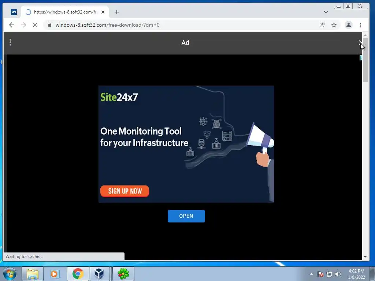Click the blue OPEN button
Image resolution: width=375 pixels, height=281 pixels.
pos(186,216)
